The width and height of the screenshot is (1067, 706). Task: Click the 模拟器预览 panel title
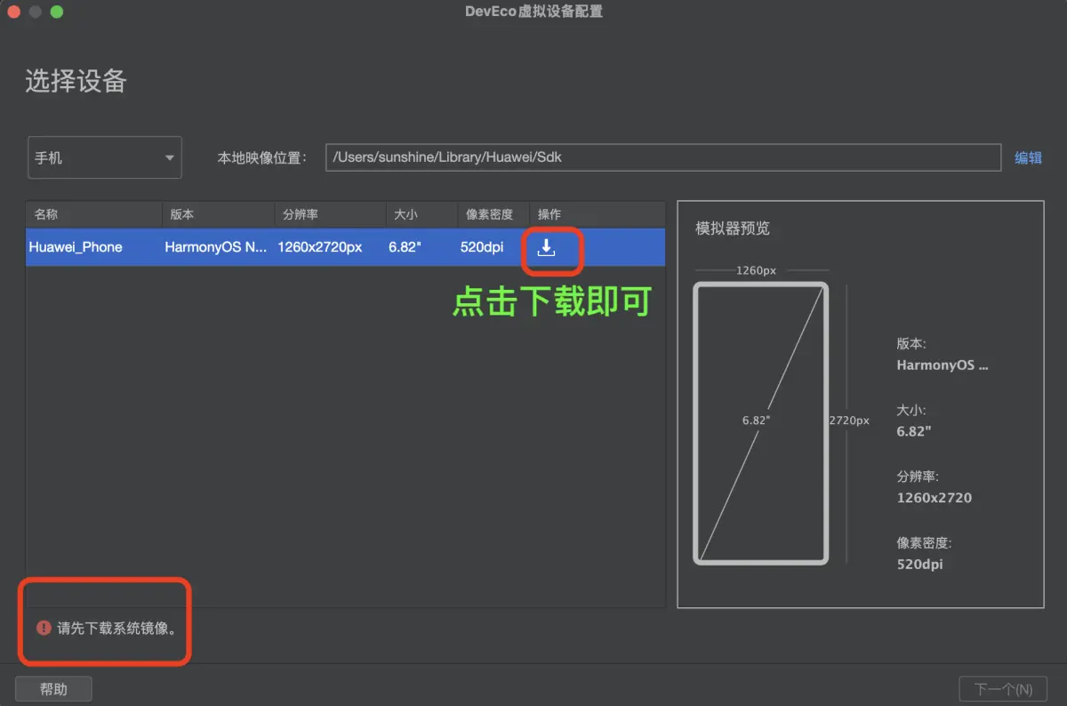(x=733, y=229)
